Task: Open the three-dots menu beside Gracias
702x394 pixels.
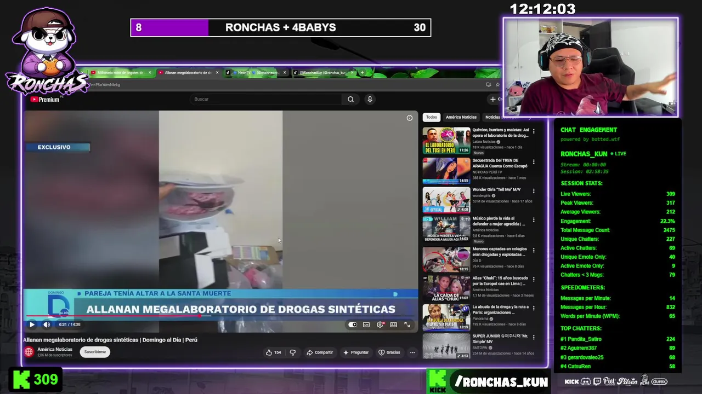Action: click(412, 352)
